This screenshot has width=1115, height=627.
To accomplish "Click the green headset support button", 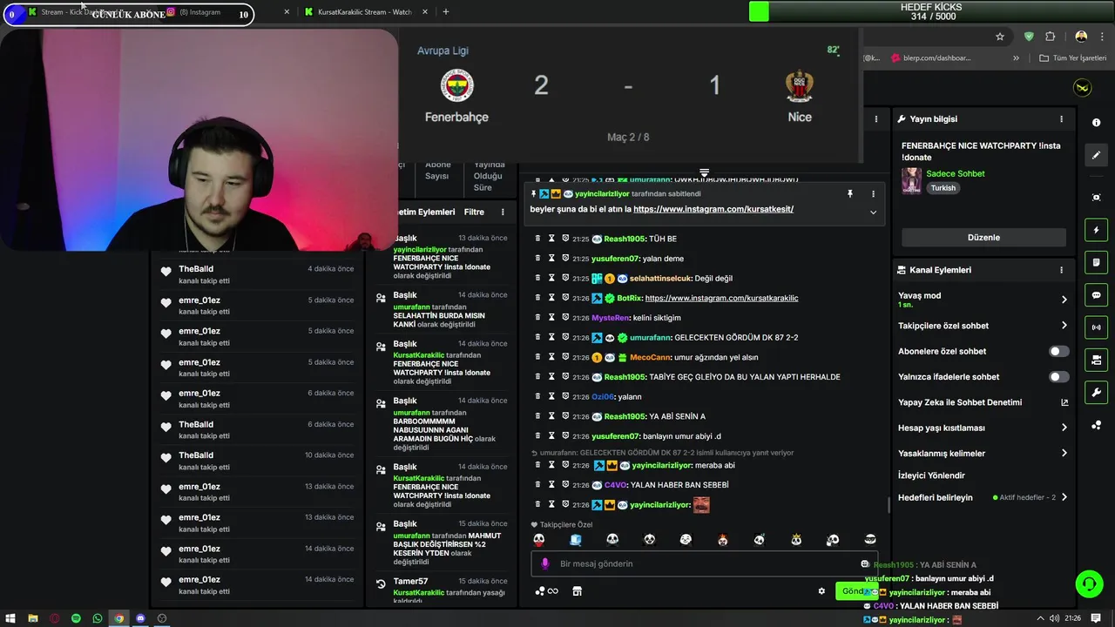I will (1089, 583).
